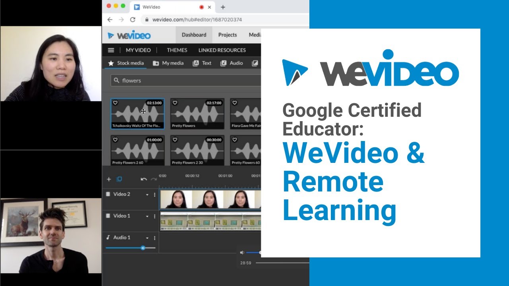Open Projects in the header

(x=227, y=35)
